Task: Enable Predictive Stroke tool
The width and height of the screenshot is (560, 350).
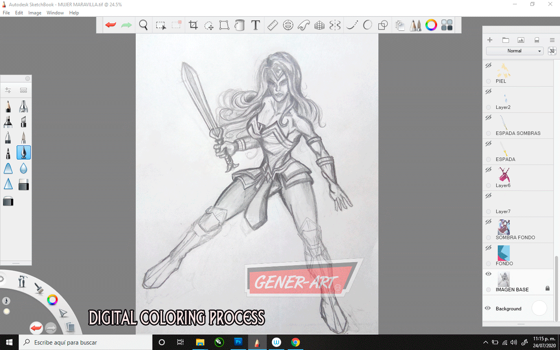Action: [367, 25]
